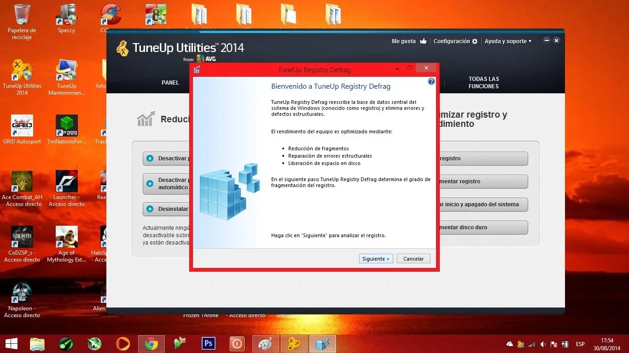
Task: Switch to Registry Defrag on the taskbar
Action: [323, 344]
